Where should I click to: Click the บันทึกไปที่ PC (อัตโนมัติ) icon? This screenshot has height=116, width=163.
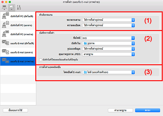5,16
